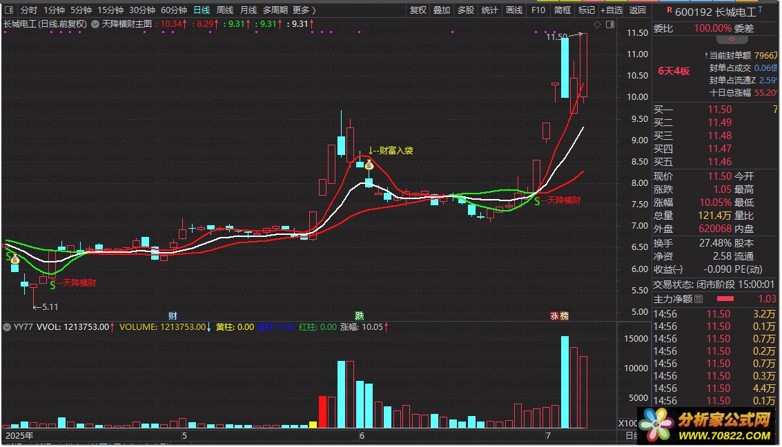Select the 日线 daily chart tab
The width and height of the screenshot is (782, 447).
202,10
